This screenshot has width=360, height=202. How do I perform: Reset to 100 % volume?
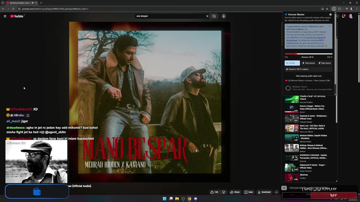point(309,69)
